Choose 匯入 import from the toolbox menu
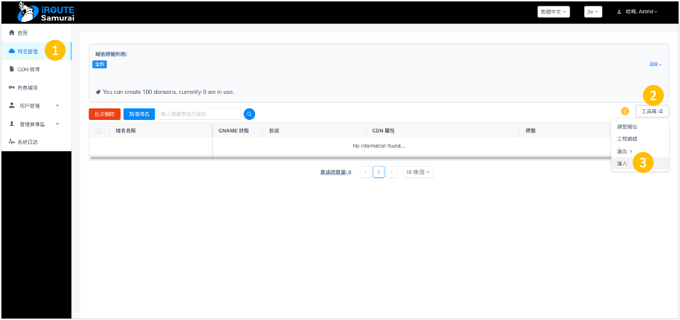680x320 pixels. (622, 164)
